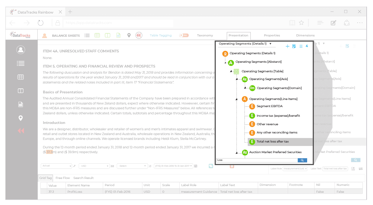The width and height of the screenshot is (373, 205).
Task: Select Any other reconciling items element
Action: click(277, 132)
